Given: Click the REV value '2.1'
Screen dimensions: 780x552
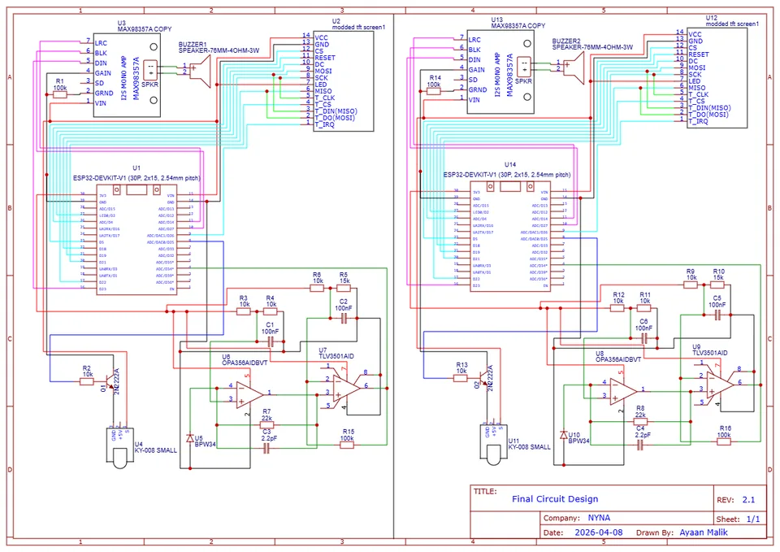Looking at the screenshot, I should [748, 500].
